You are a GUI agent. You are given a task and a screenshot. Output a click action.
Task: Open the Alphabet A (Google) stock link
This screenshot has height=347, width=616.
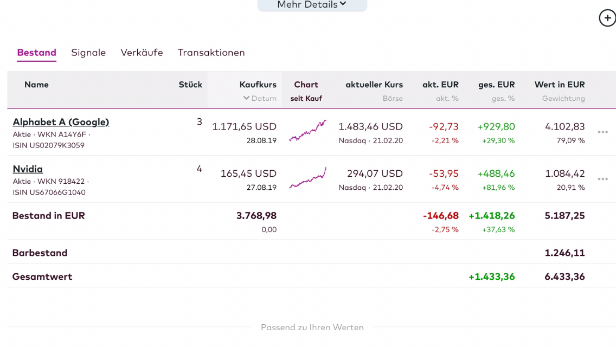click(61, 122)
